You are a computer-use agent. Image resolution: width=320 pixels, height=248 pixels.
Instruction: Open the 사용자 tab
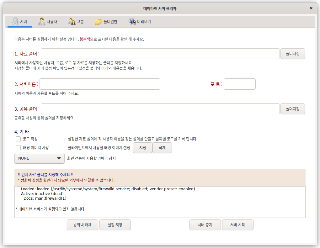click(48, 22)
